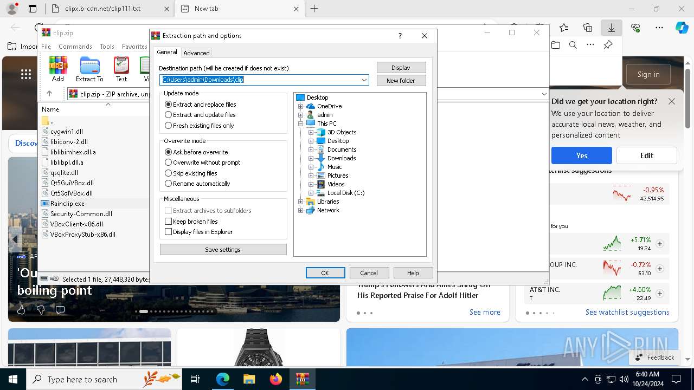Screen dimensions: 694x390
Task: Open the Tools menu in WinRAR
Action: [107, 47]
